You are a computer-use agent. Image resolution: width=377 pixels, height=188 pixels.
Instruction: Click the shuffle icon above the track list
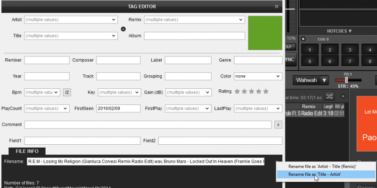coord(329,96)
